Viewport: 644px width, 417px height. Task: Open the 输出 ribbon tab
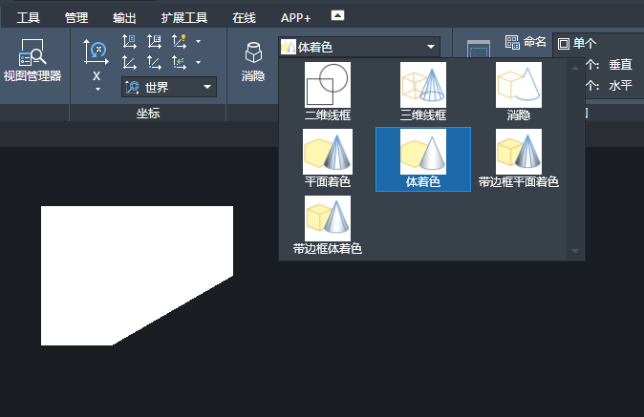pyautogui.click(x=124, y=17)
